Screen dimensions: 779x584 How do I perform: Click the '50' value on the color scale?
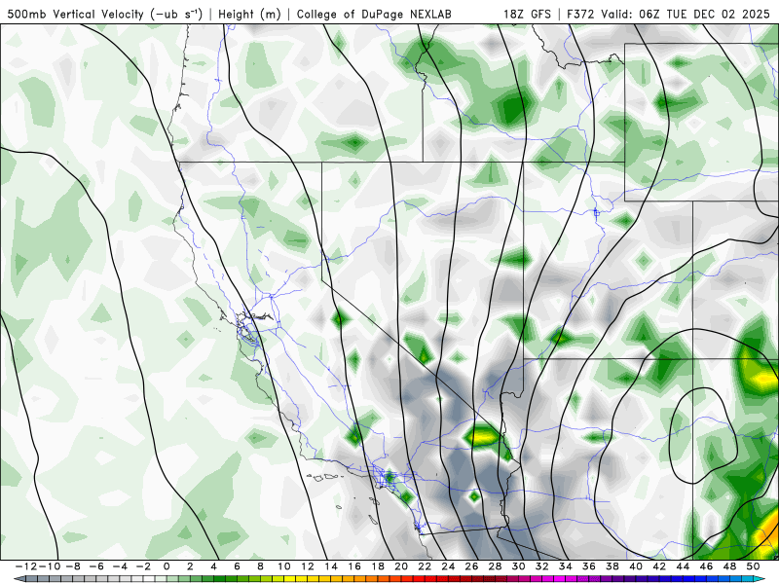[x=753, y=566]
